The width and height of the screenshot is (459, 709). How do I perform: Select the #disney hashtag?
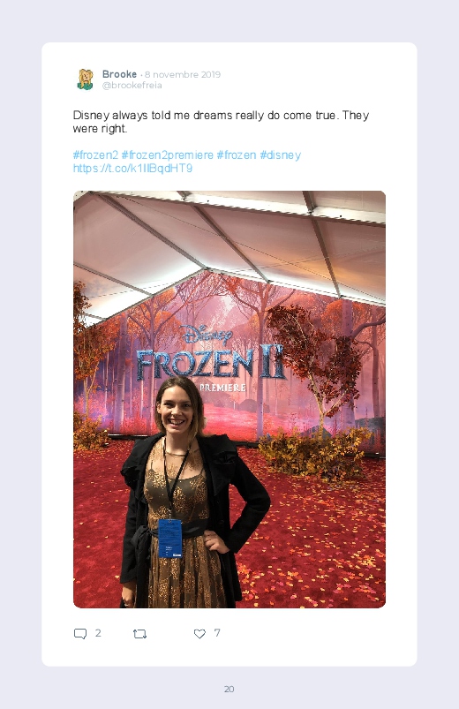coord(280,155)
